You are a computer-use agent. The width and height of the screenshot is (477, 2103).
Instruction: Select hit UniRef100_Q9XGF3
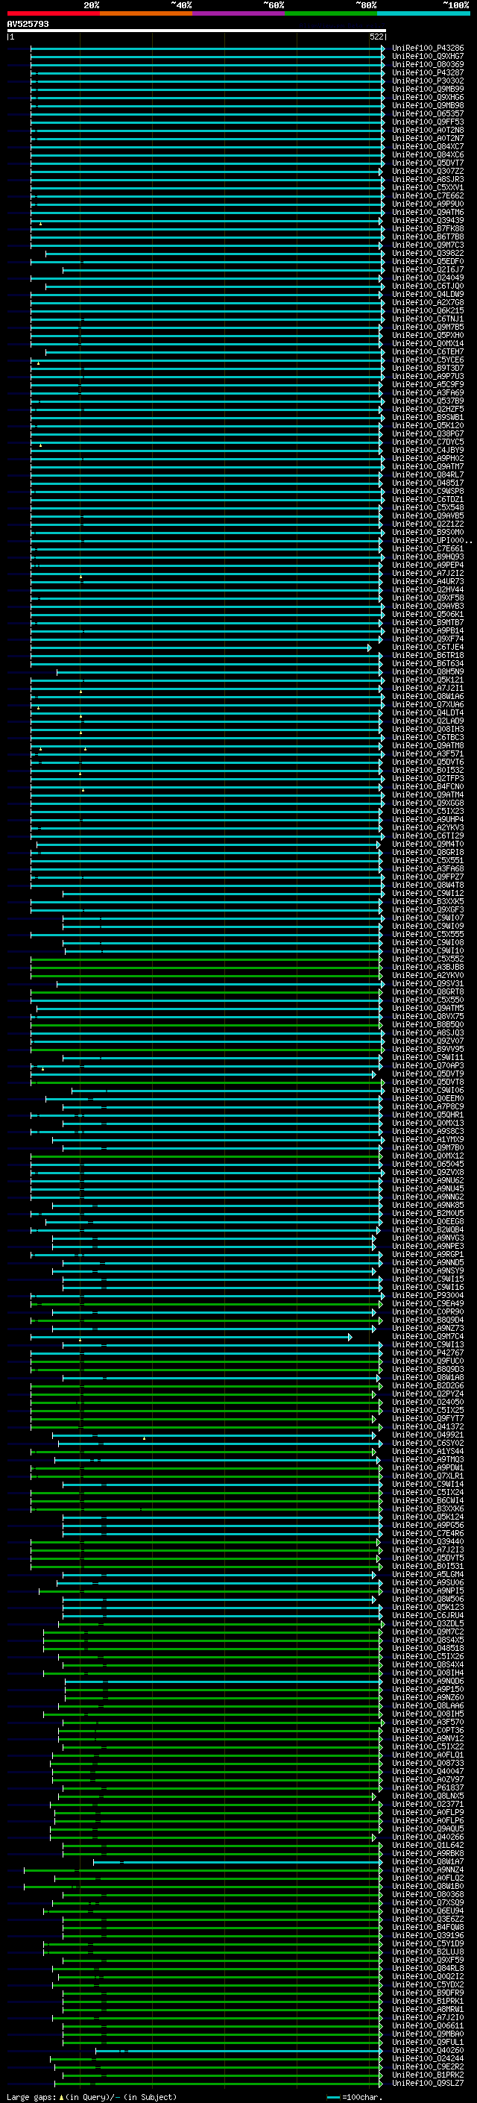coord(427,910)
